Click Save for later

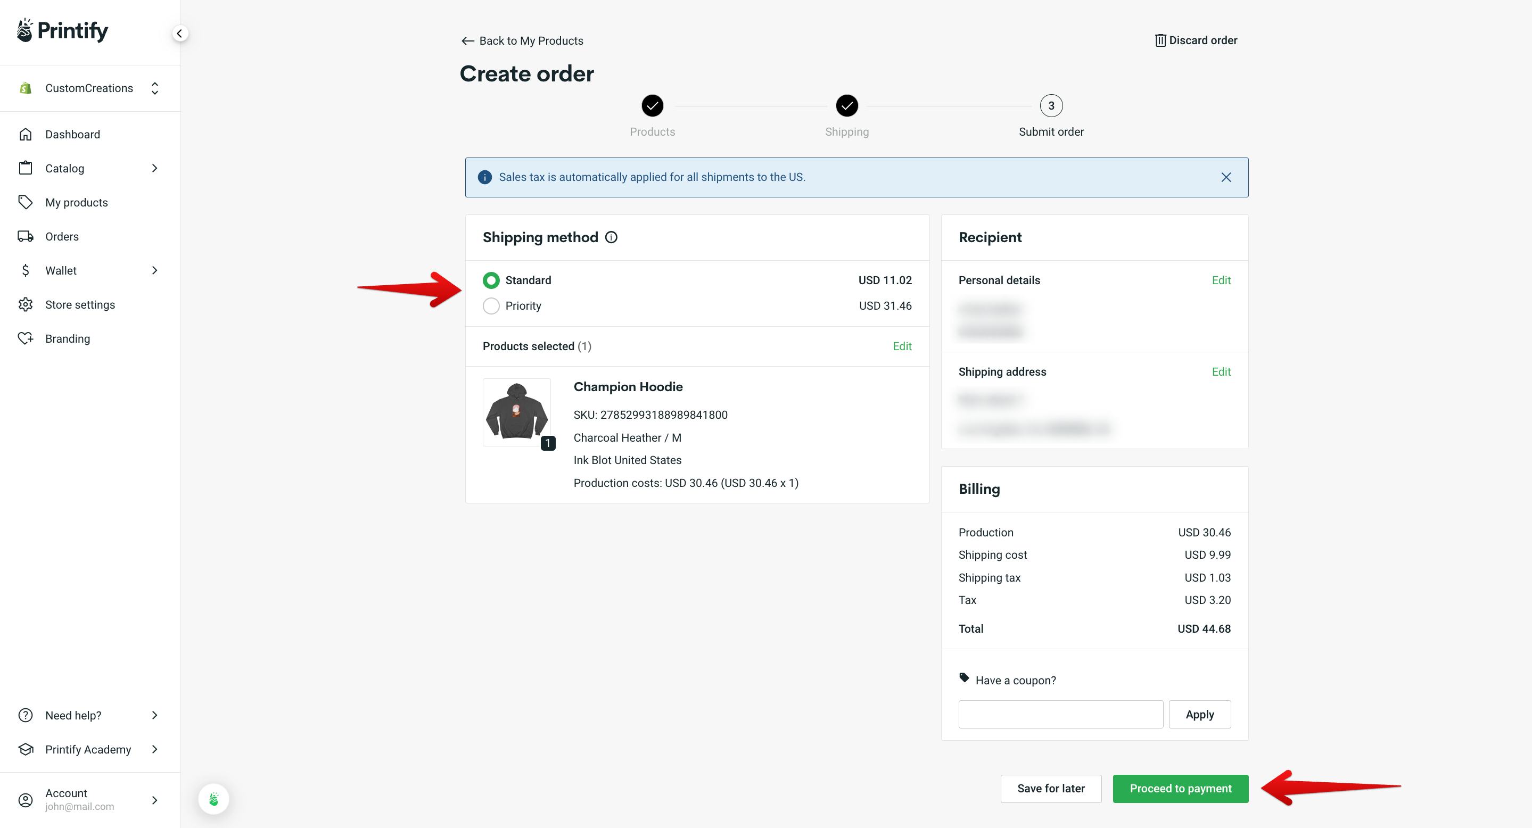1050,788
